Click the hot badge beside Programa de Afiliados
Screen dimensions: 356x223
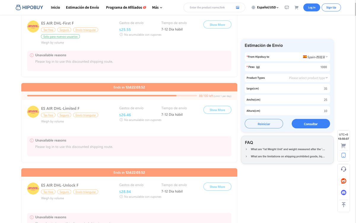coord(144,7)
